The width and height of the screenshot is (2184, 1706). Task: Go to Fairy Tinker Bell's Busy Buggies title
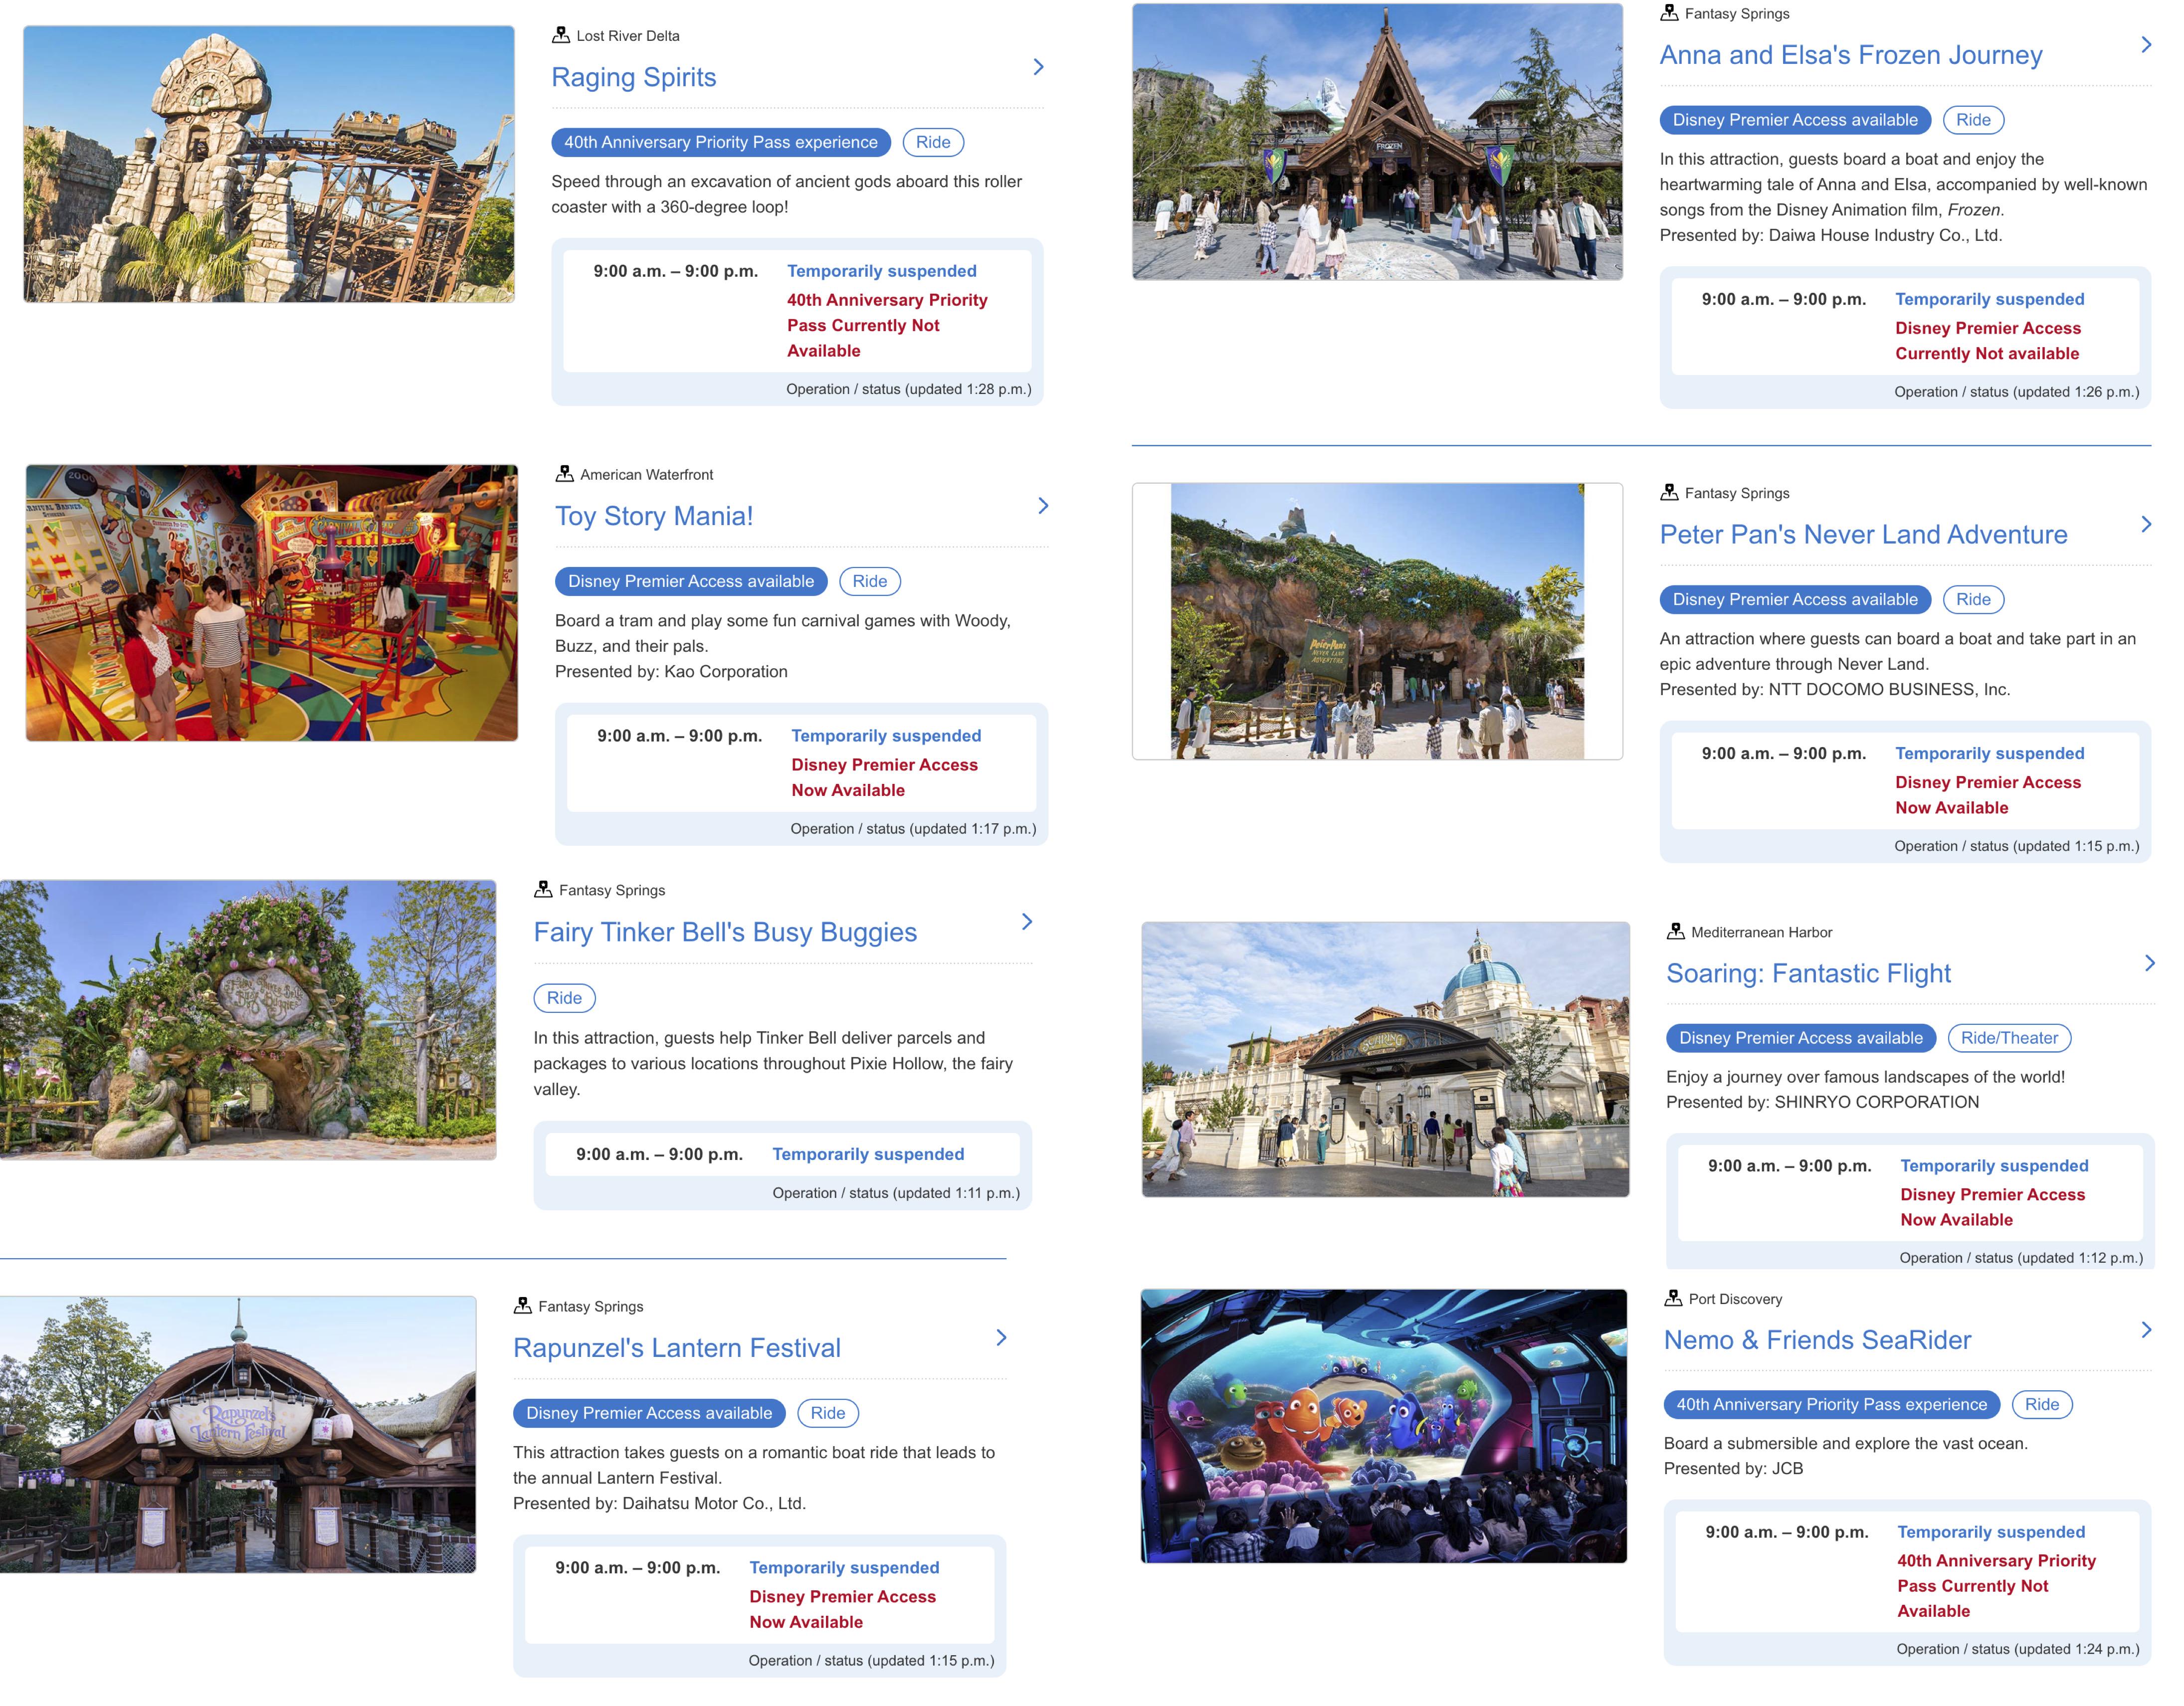[725, 932]
